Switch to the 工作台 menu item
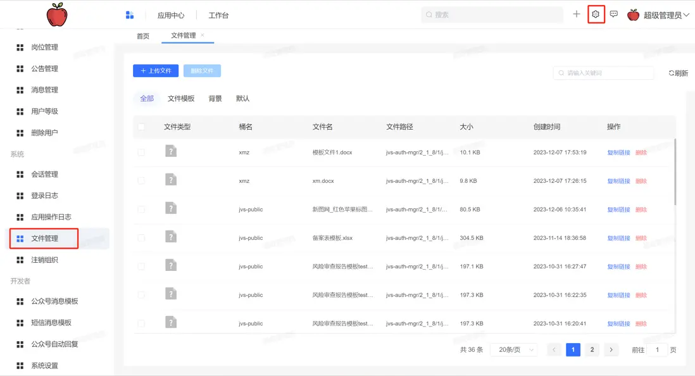The width and height of the screenshot is (695, 376). [x=219, y=14]
